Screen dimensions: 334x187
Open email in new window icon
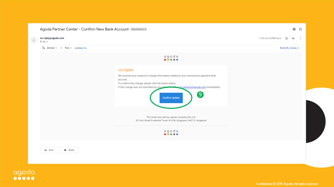click(301, 29)
